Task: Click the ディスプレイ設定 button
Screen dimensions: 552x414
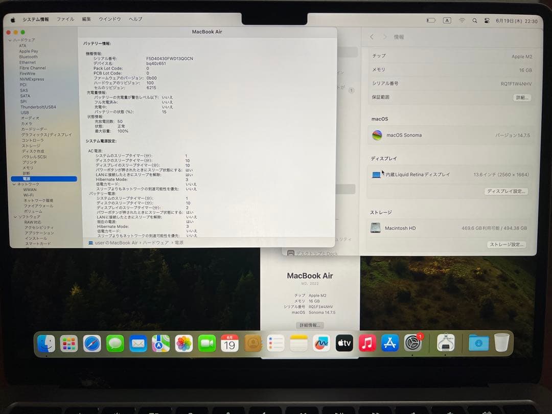Action: coord(507,191)
